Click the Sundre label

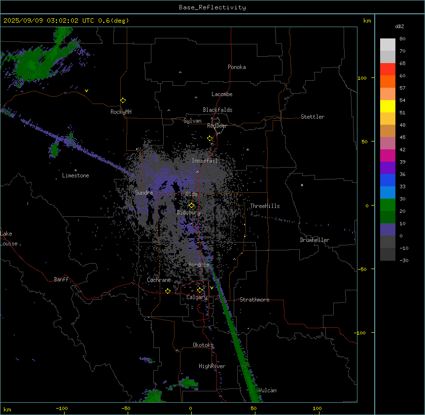pos(144,193)
